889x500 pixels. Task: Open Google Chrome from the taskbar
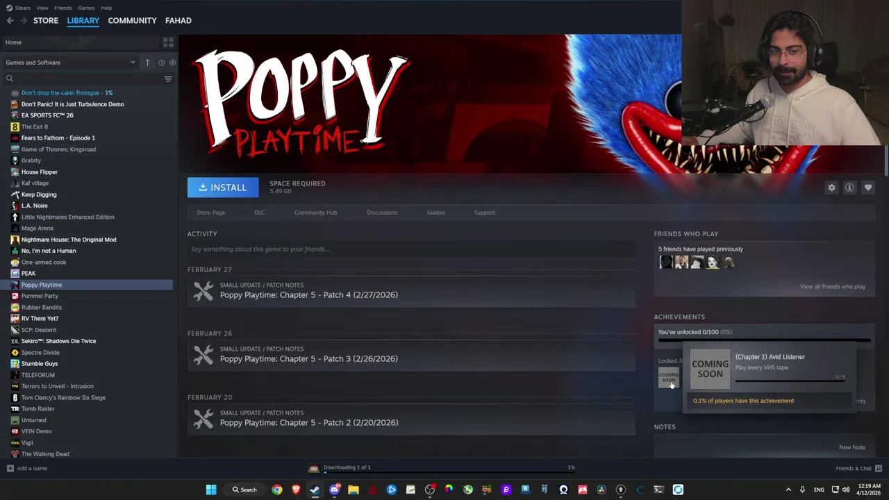[x=277, y=490]
